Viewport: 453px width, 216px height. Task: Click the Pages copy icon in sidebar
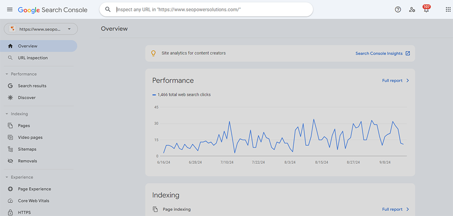[x=10, y=126]
